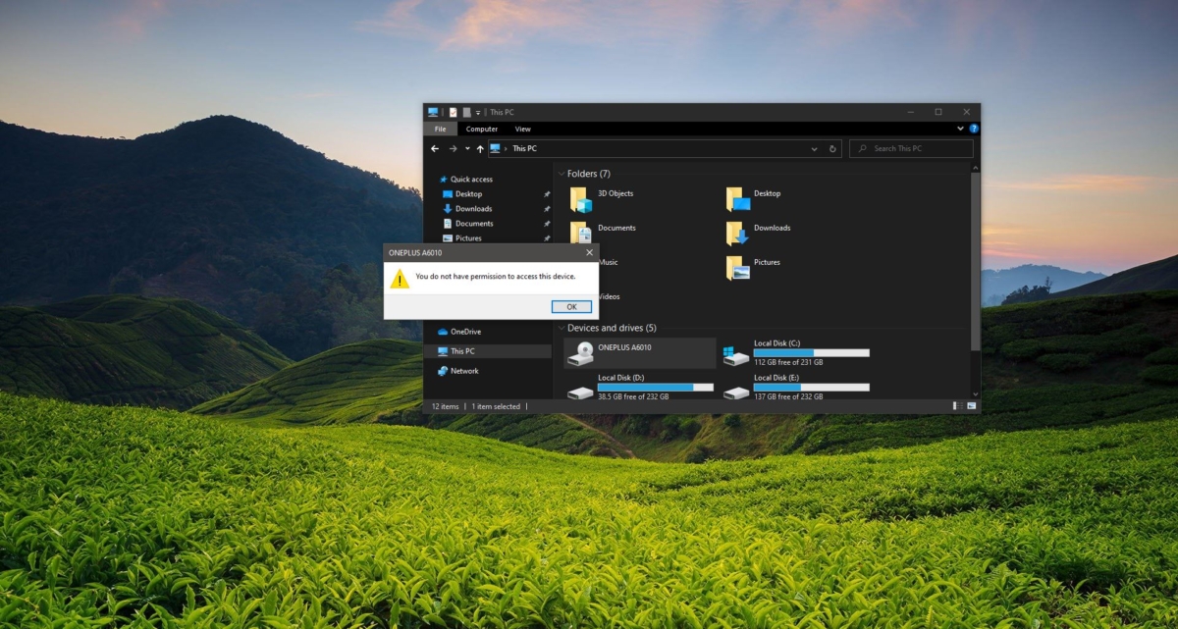Image resolution: width=1178 pixels, height=629 pixels.
Task: Click the Properties icon in quick access toolbar
Action: pyautogui.click(x=455, y=111)
